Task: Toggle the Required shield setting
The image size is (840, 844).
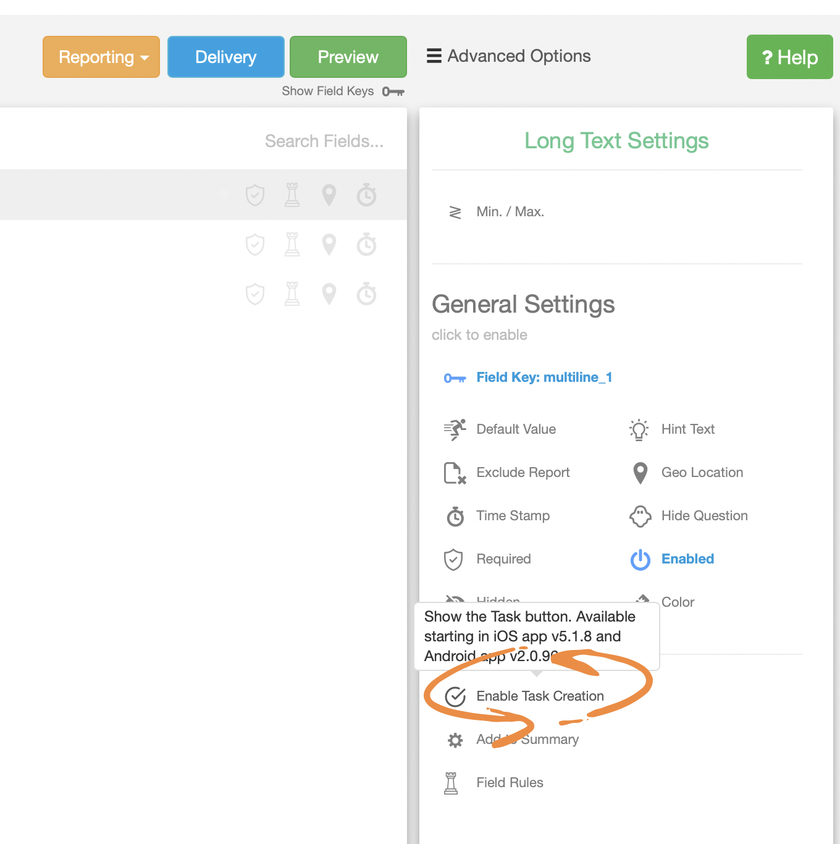Action: (453, 559)
